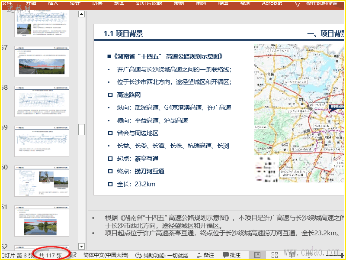Click the 简体中文(中国大陆) language button
Screen dimensions: 346x260
(x=106, y=255)
